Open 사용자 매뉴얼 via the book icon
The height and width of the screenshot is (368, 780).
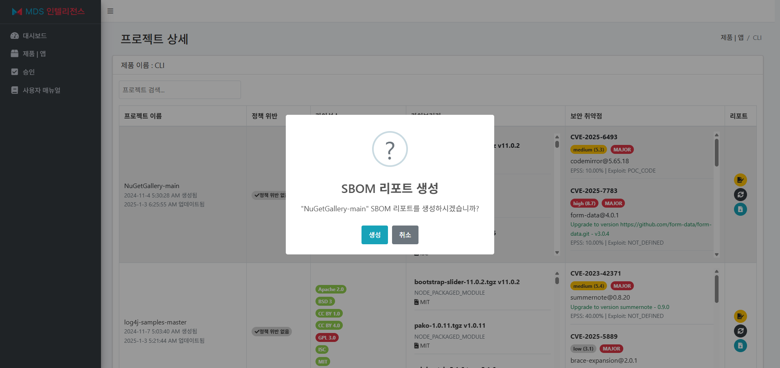pos(15,90)
